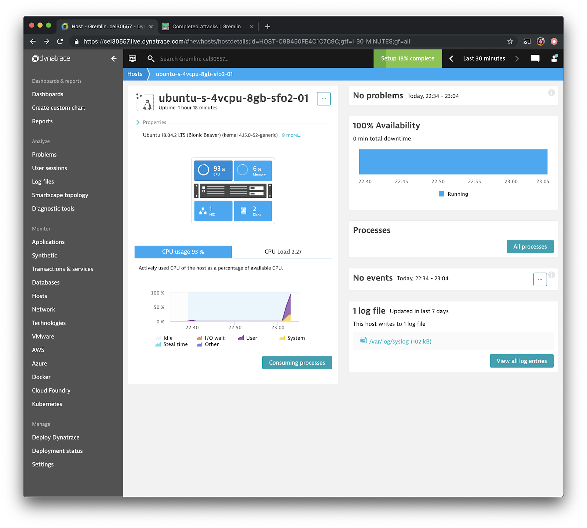
Task: Select the 2 Disks tile
Action: [253, 211]
